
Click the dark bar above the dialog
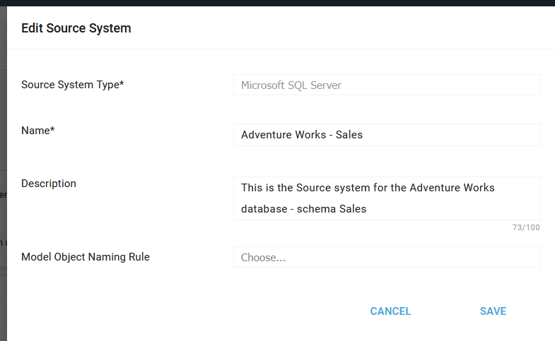tap(283, 3)
